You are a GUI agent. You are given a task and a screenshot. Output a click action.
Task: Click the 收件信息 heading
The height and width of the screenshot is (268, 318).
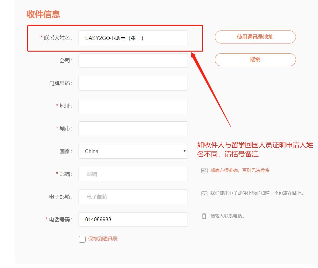[43, 14]
